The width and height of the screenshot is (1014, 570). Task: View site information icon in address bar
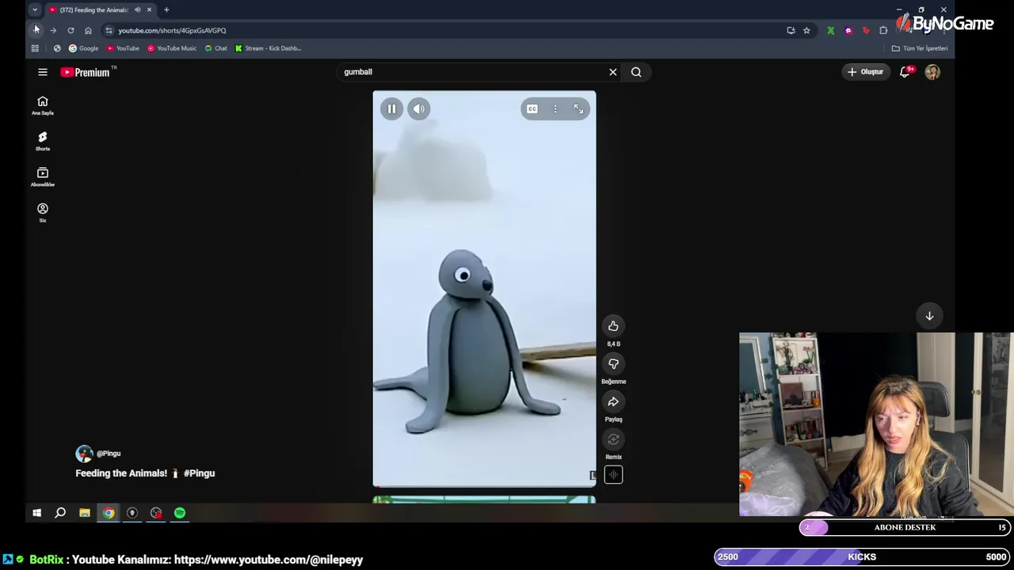pos(109,30)
